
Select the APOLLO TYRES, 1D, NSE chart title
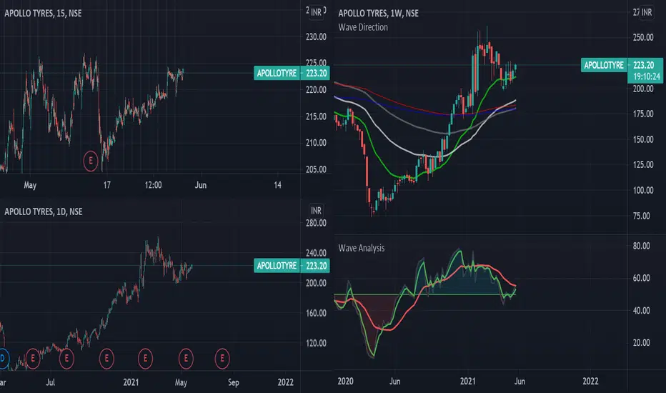(44, 212)
